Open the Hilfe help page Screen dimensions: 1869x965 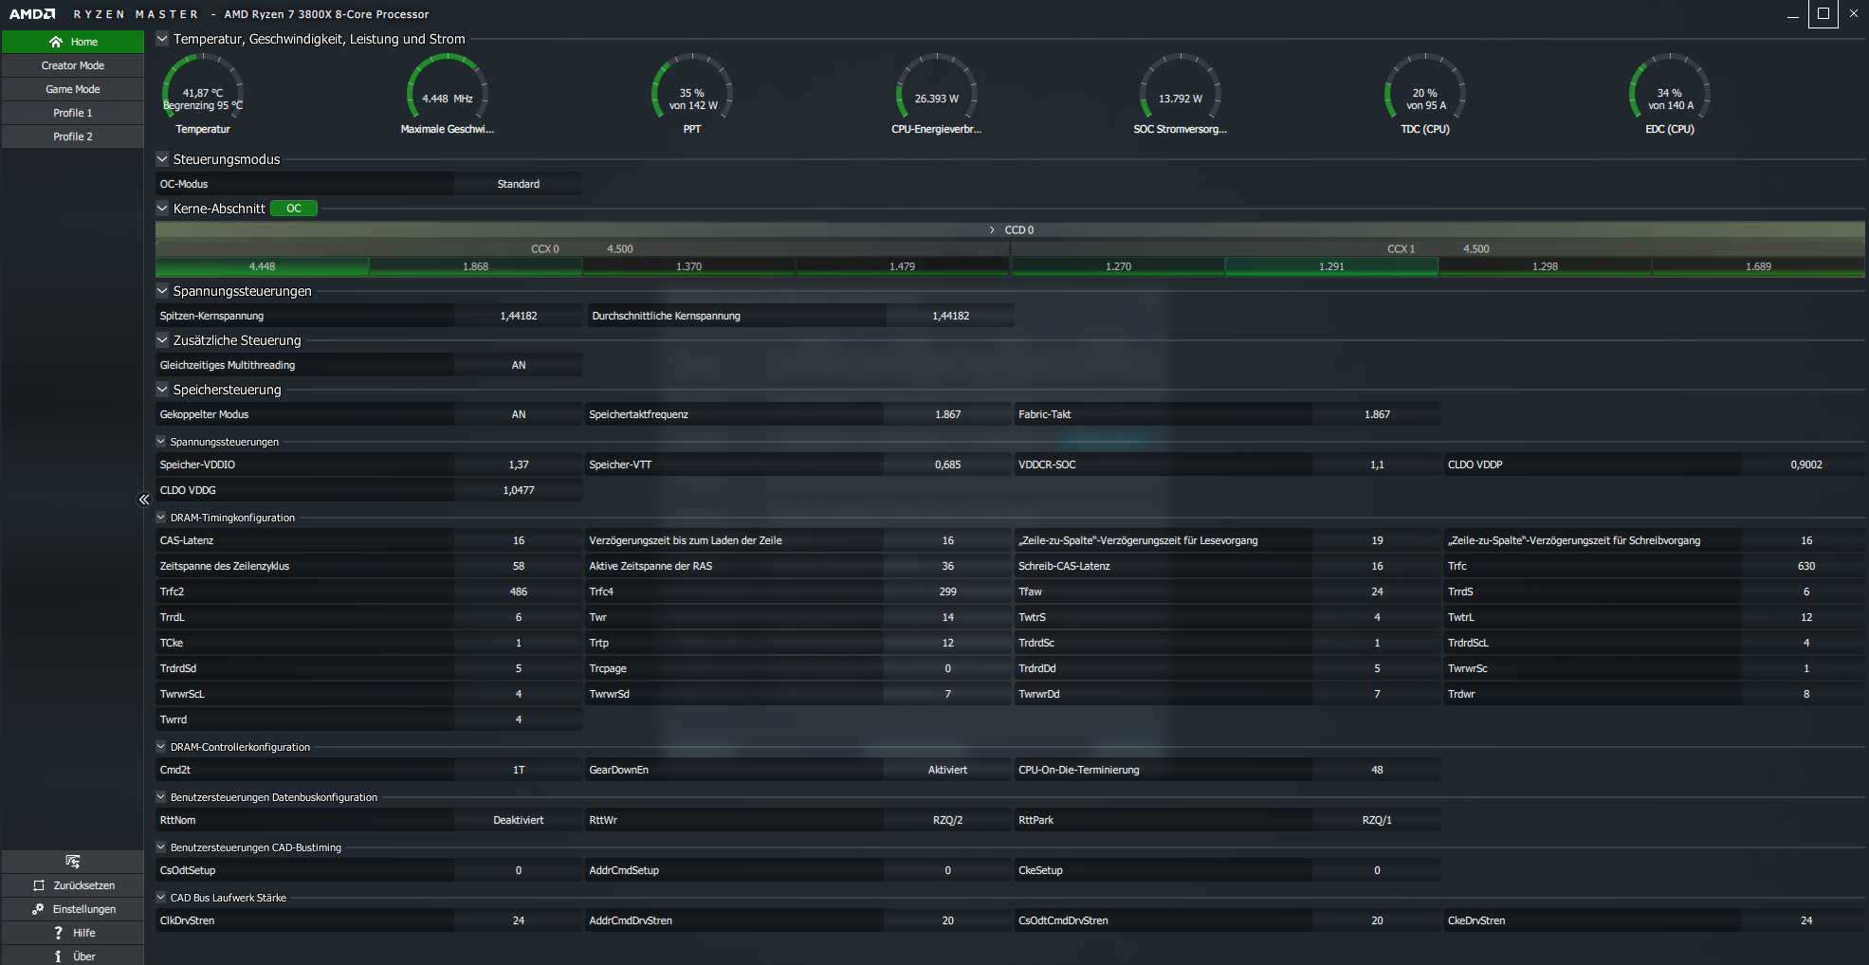click(x=73, y=933)
